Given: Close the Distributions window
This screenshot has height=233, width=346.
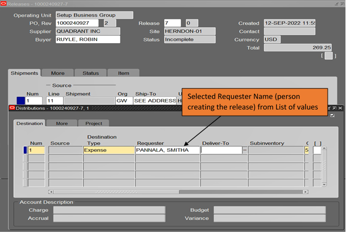Looking at the screenshot, I should click(340, 108).
